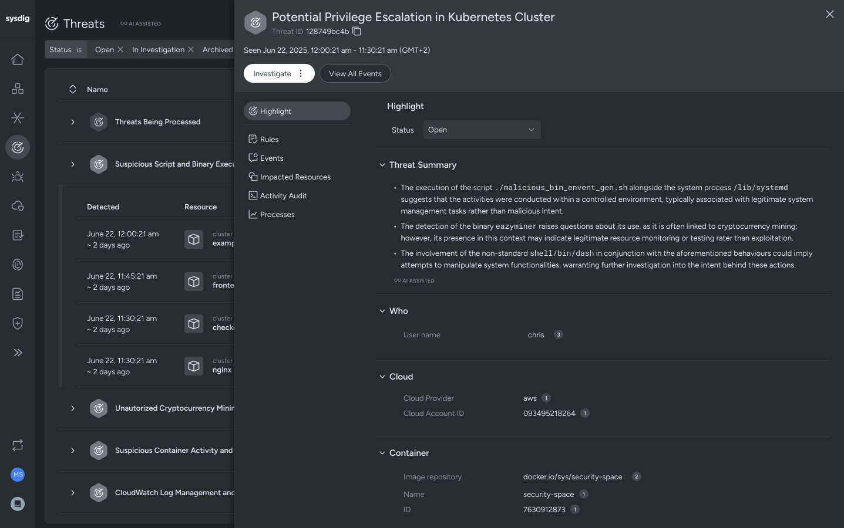
Task: Click the MS user avatar
Action: tap(18, 475)
